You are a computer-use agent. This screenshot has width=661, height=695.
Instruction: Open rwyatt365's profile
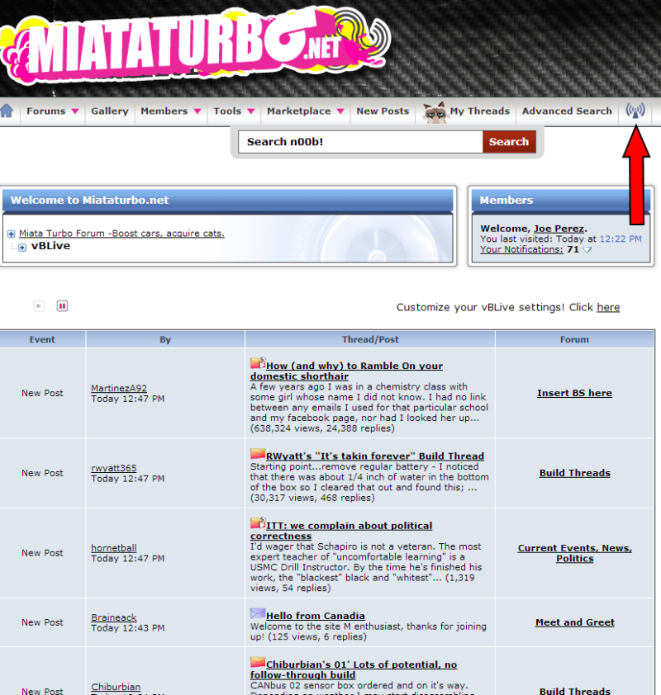pyautogui.click(x=113, y=468)
